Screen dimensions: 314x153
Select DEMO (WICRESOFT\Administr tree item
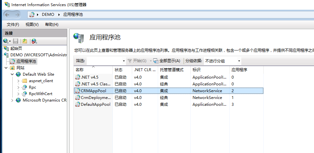(x=38, y=55)
